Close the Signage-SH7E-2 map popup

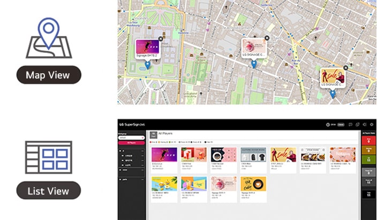(x=161, y=39)
